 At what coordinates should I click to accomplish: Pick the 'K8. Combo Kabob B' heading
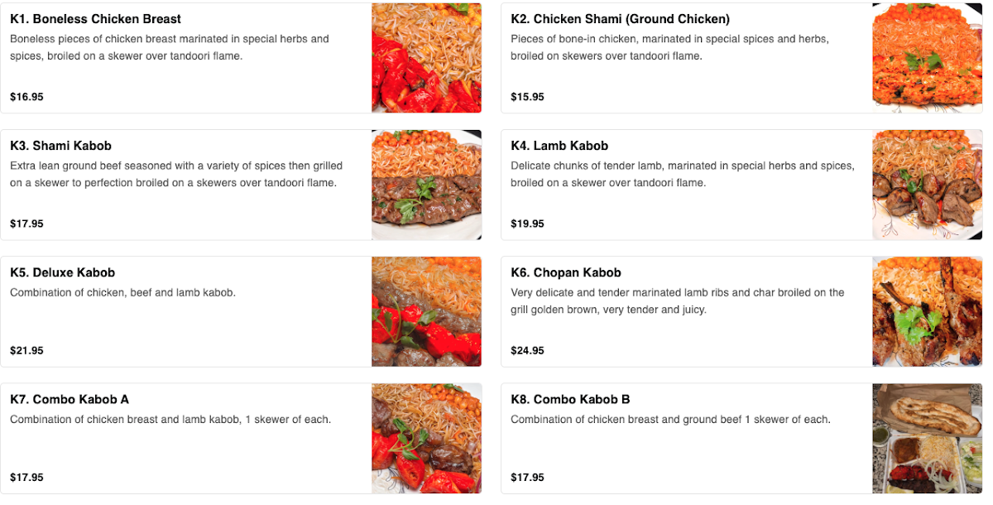point(570,399)
